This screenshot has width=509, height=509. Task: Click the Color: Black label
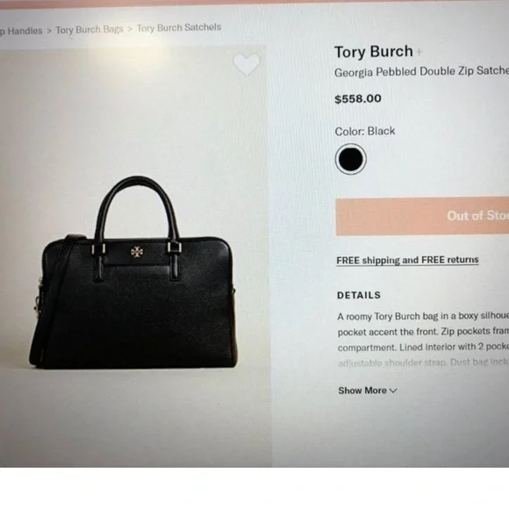(365, 131)
